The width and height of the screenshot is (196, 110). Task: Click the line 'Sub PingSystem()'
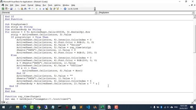(x=17, y=24)
